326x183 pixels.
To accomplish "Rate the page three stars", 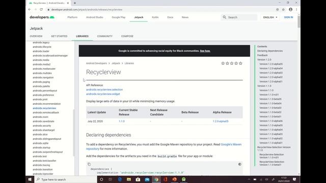I will pyautogui.click(x=232, y=63).
